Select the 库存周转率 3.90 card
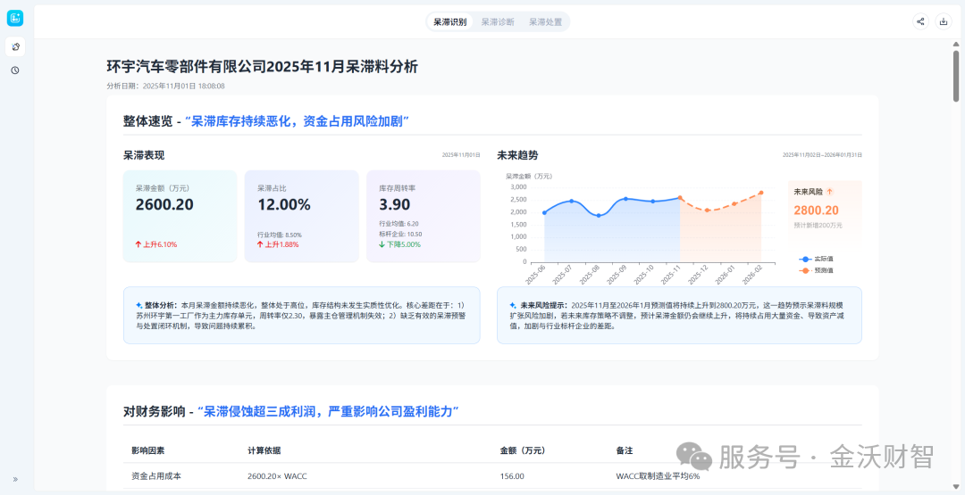The image size is (965, 495). (424, 216)
